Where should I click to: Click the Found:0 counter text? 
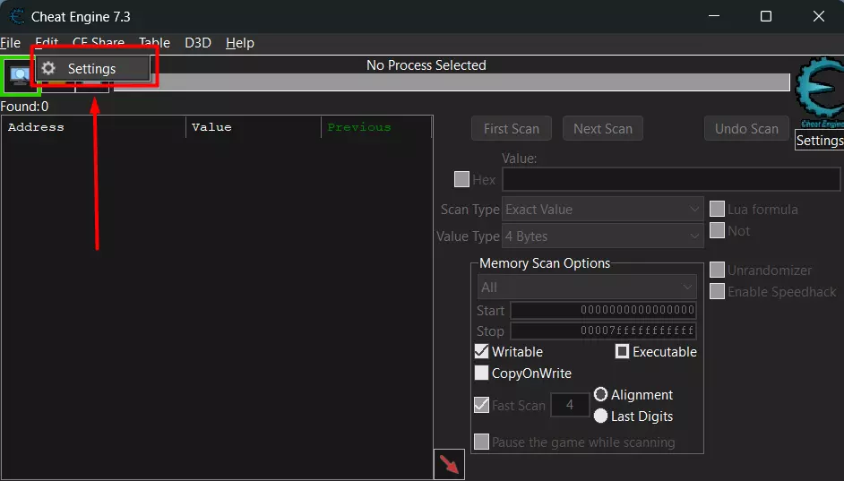pyautogui.click(x=24, y=107)
